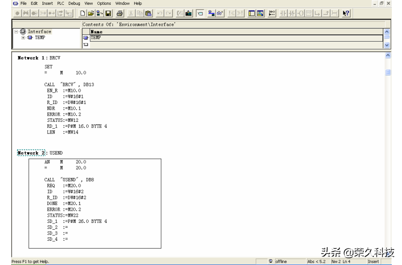
Task: Open the PLC menu
Action: tap(61, 3)
